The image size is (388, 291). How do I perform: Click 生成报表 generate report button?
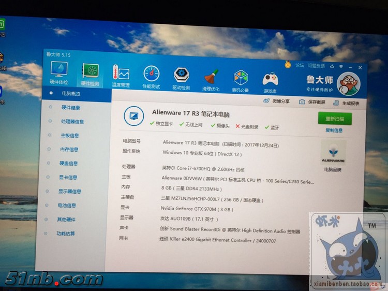point(346,103)
